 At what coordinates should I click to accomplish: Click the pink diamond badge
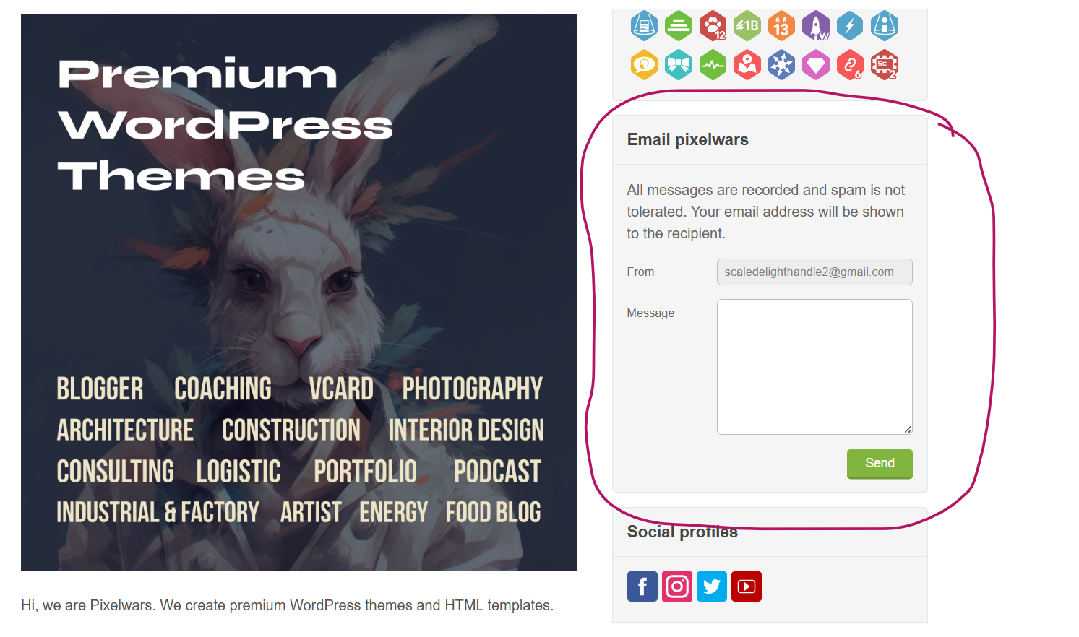click(816, 65)
